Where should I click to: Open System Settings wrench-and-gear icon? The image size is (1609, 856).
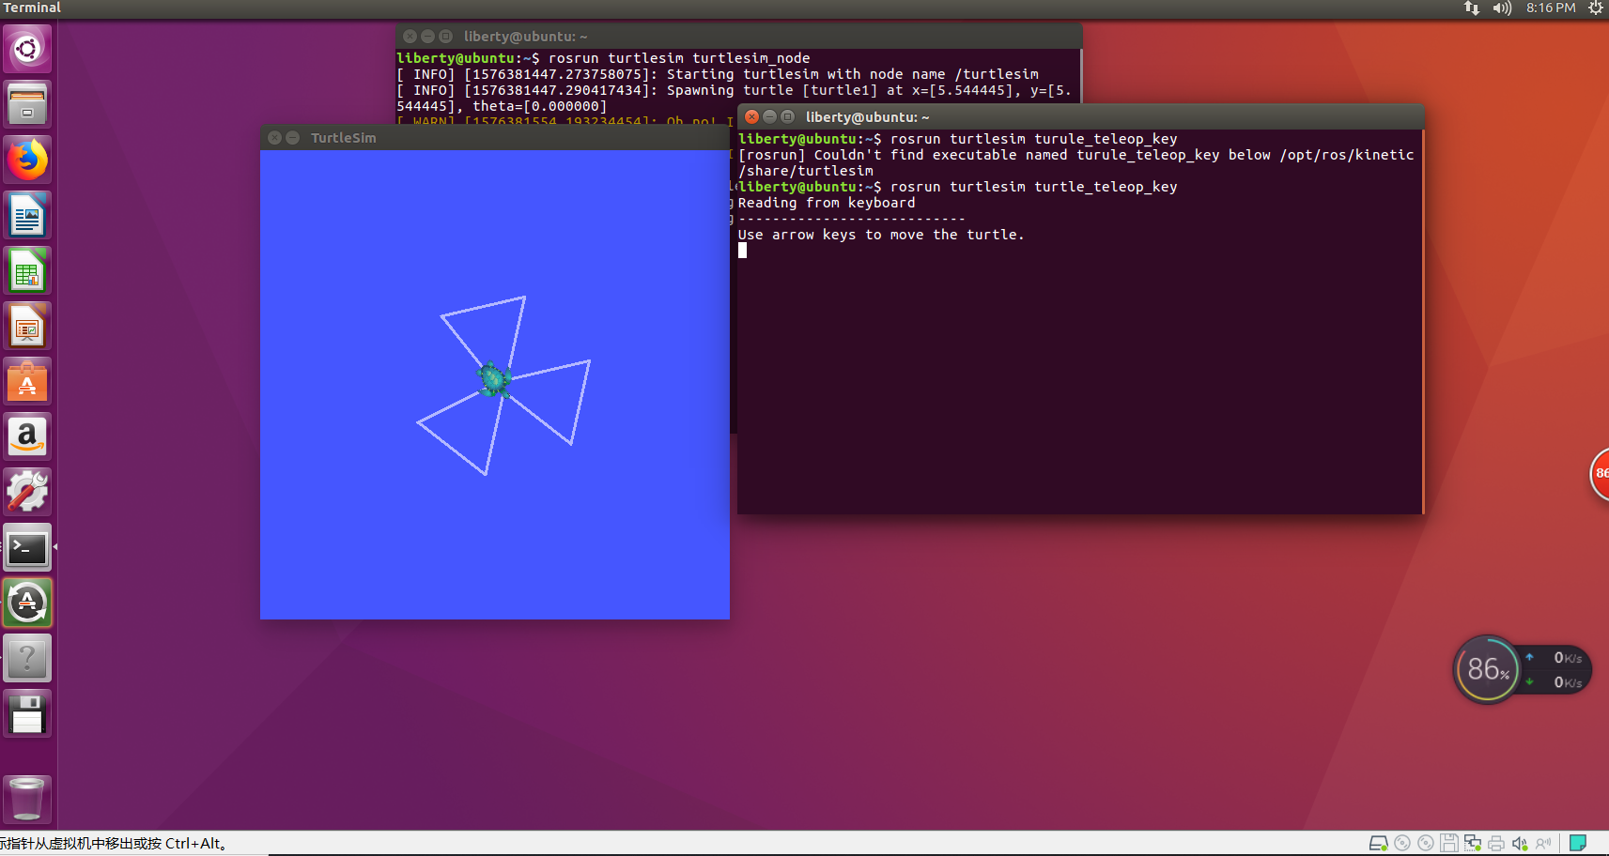27,492
